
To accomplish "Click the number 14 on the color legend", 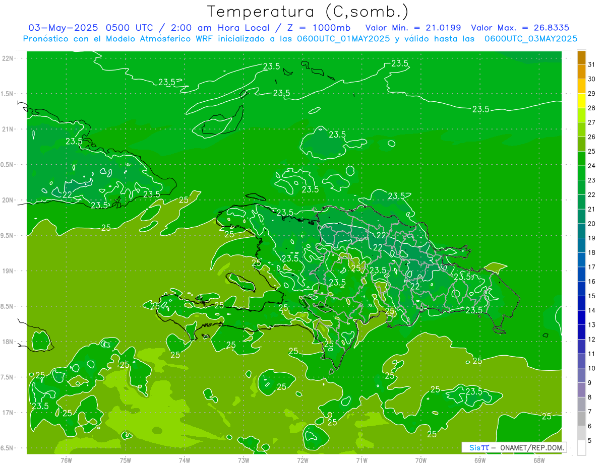I will (592, 310).
